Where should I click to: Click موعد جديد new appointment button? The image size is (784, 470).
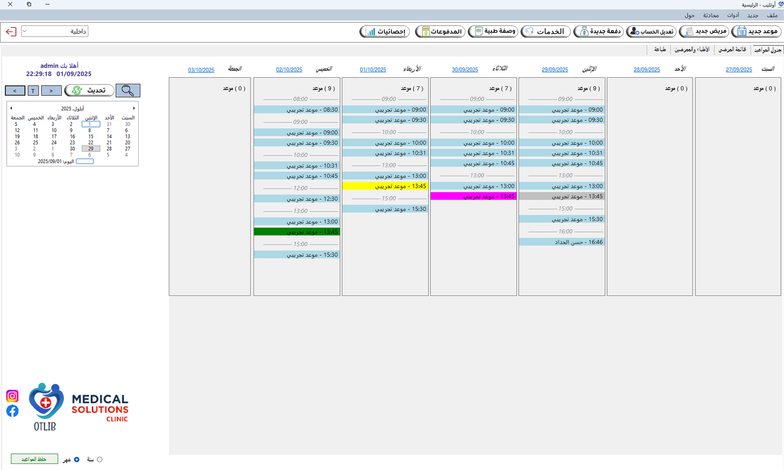pyautogui.click(x=756, y=32)
